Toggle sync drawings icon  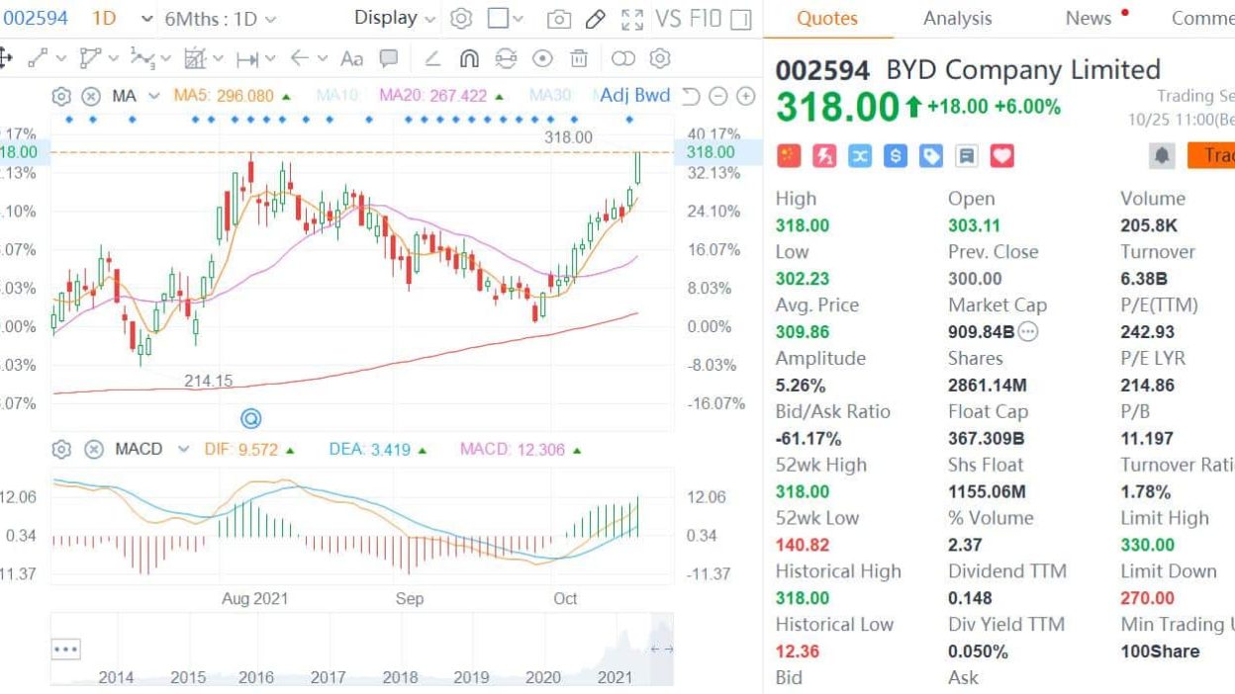tap(506, 59)
